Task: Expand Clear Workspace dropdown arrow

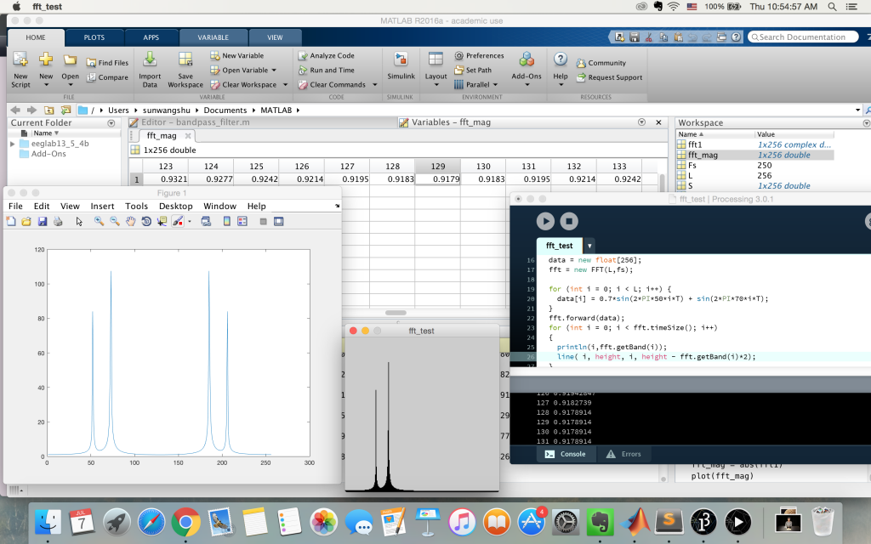Action: point(286,85)
